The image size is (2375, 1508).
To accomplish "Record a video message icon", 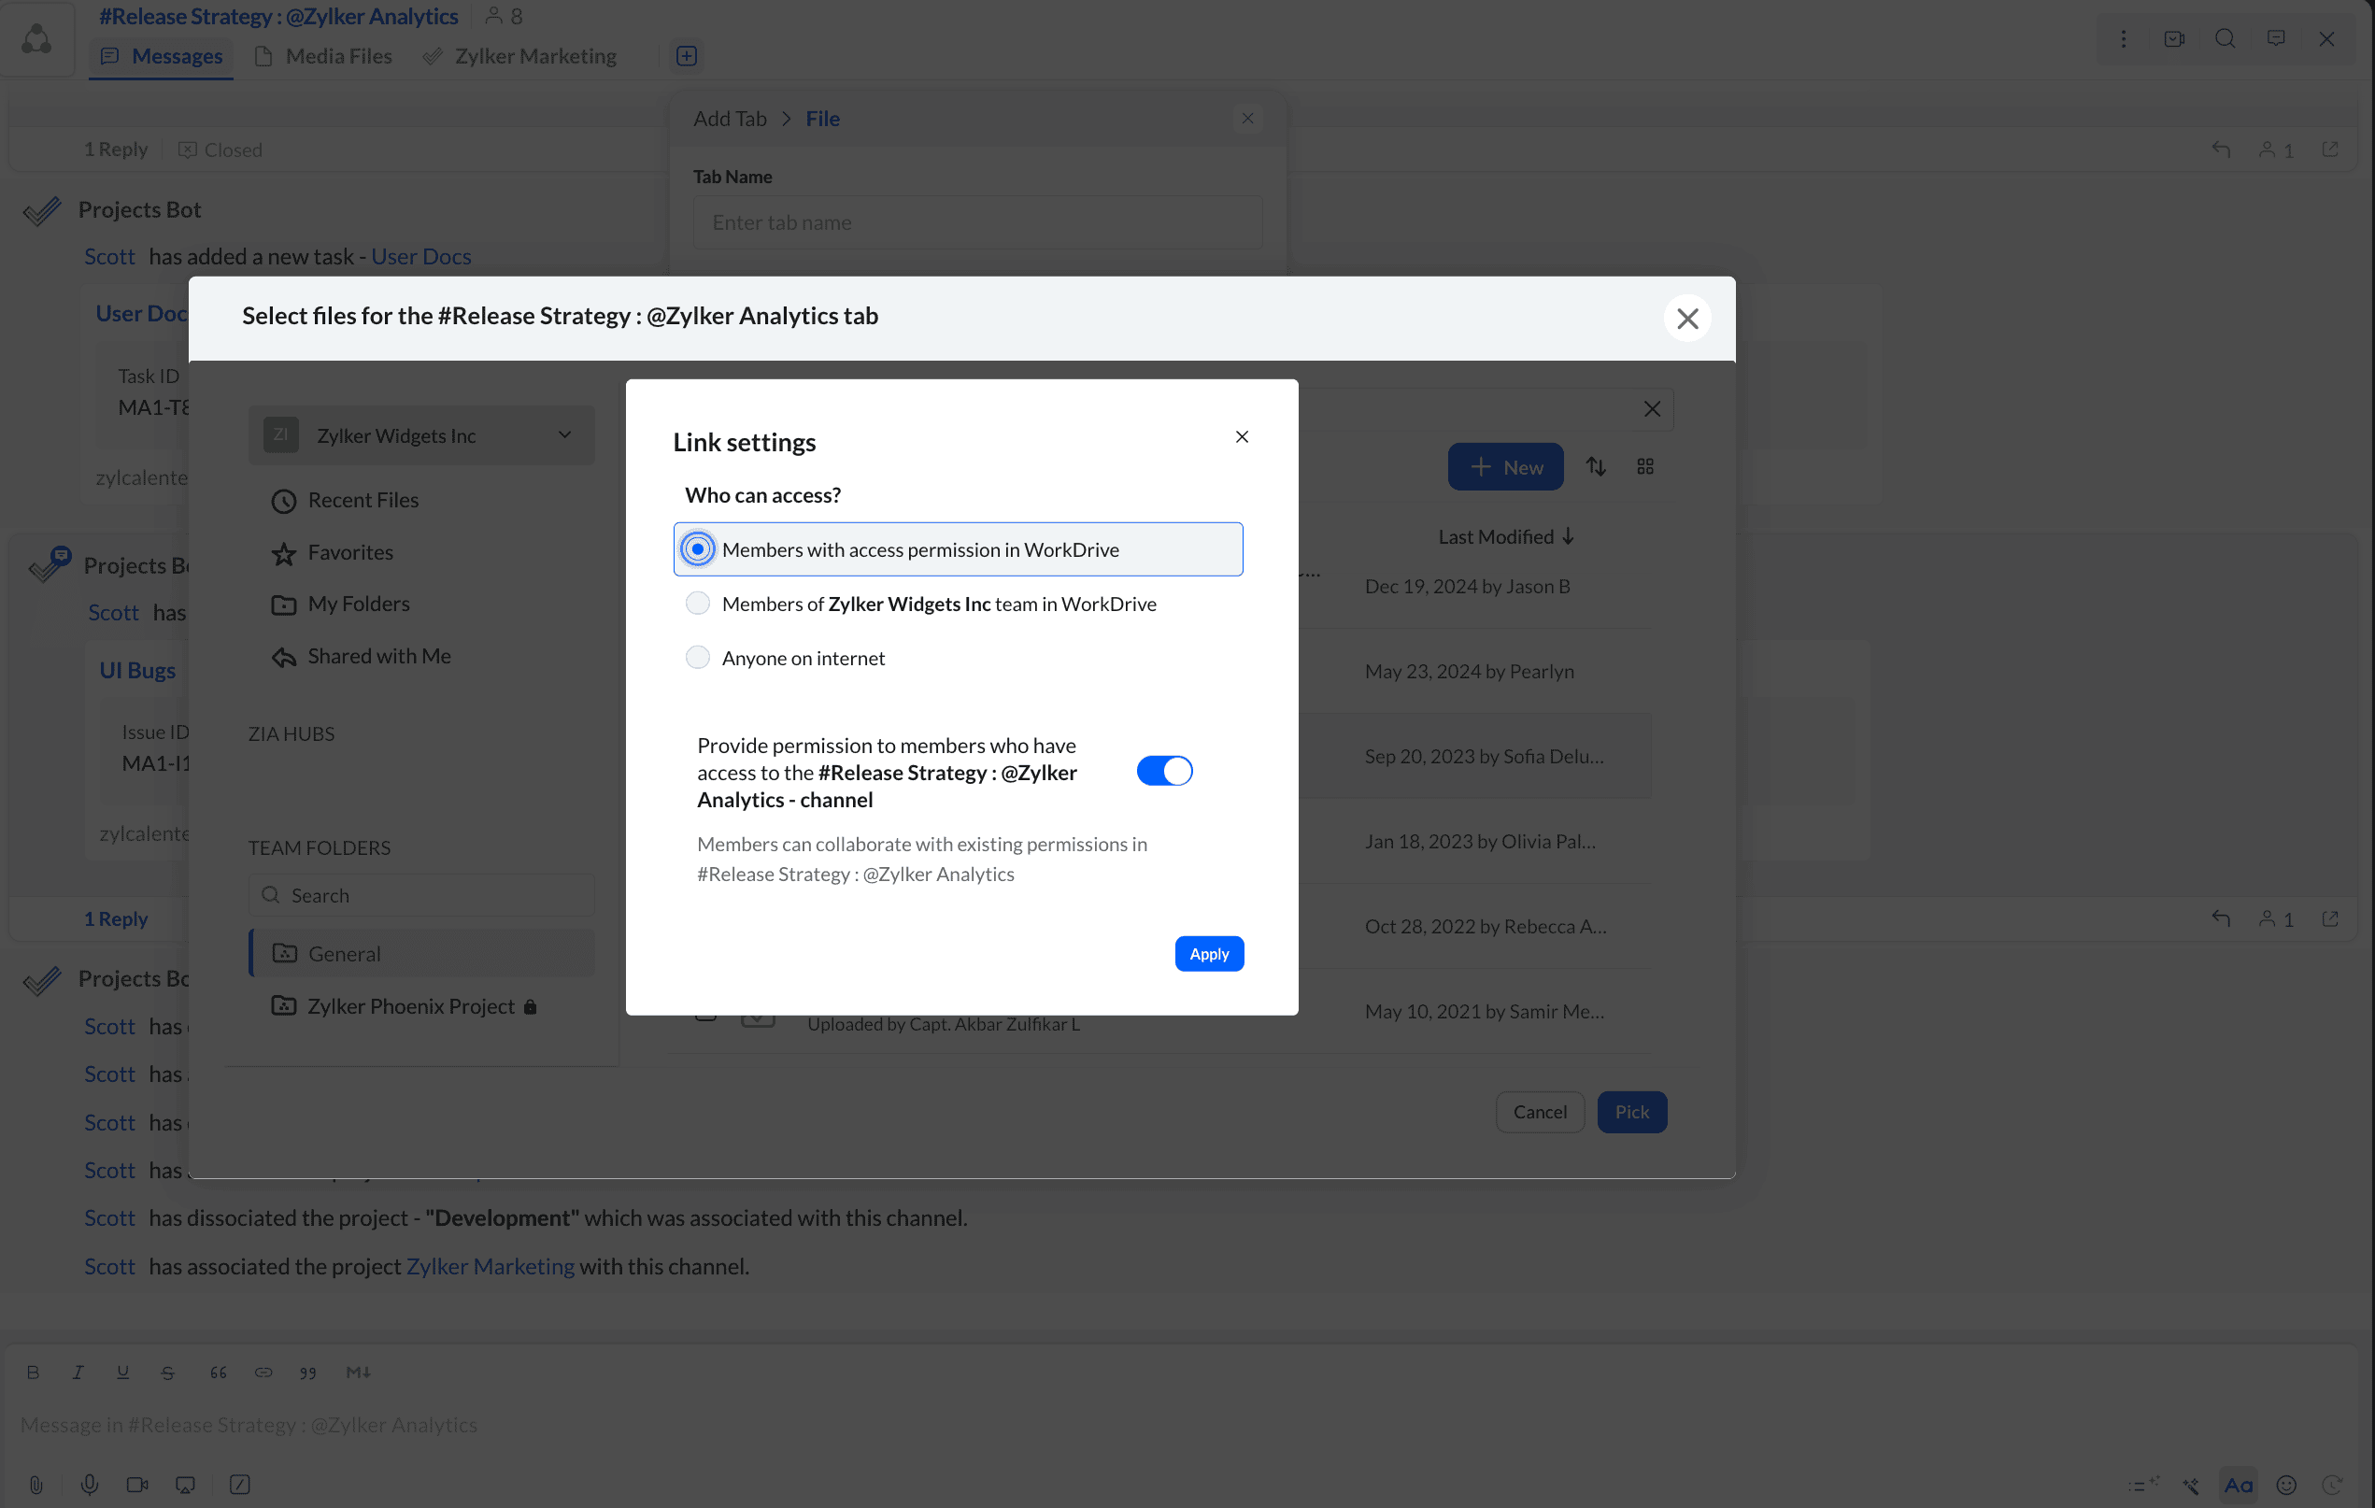I will (x=137, y=1486).
